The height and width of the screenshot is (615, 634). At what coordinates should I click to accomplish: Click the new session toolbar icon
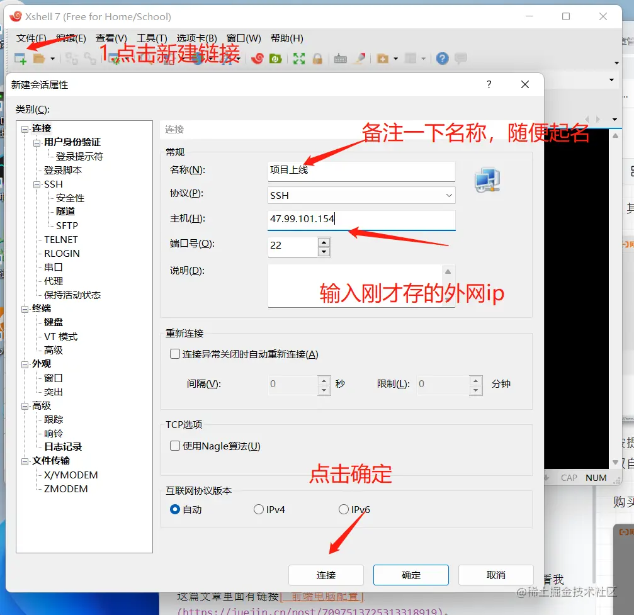(x=20, y=59)
